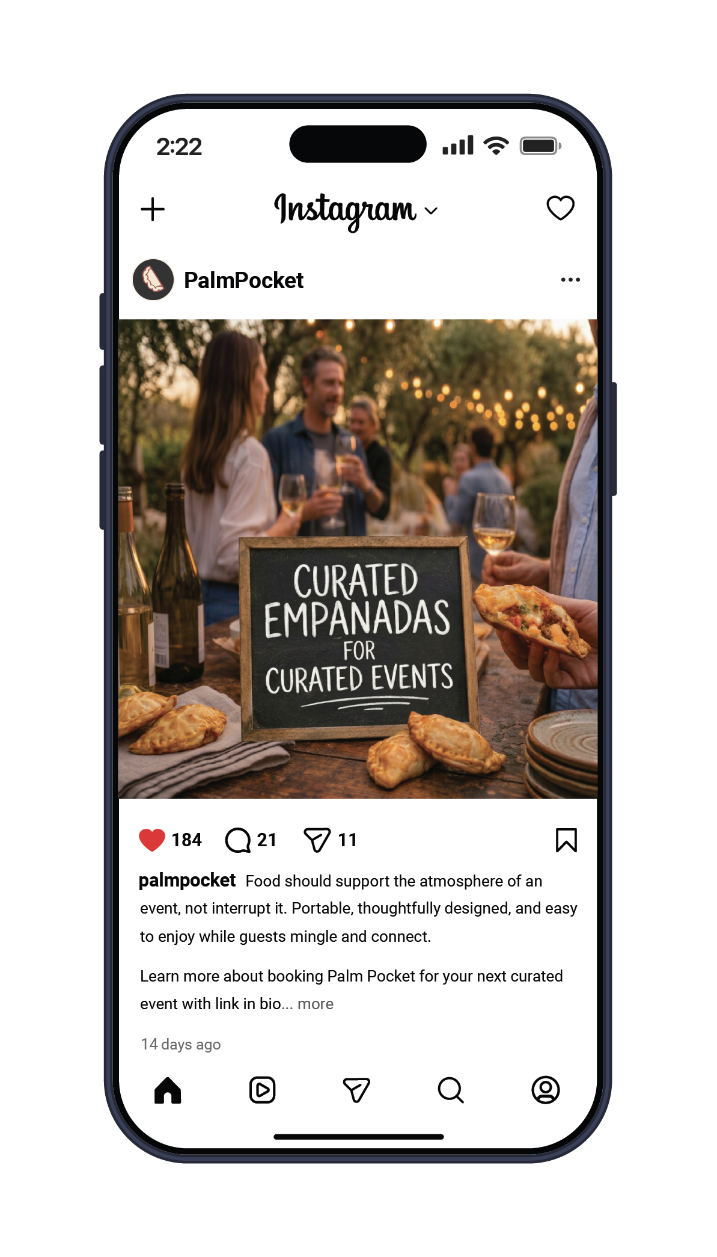Open PalmPocket profile picture avatar
Viewport: 717px width, 1257px height.
point(153,280)
